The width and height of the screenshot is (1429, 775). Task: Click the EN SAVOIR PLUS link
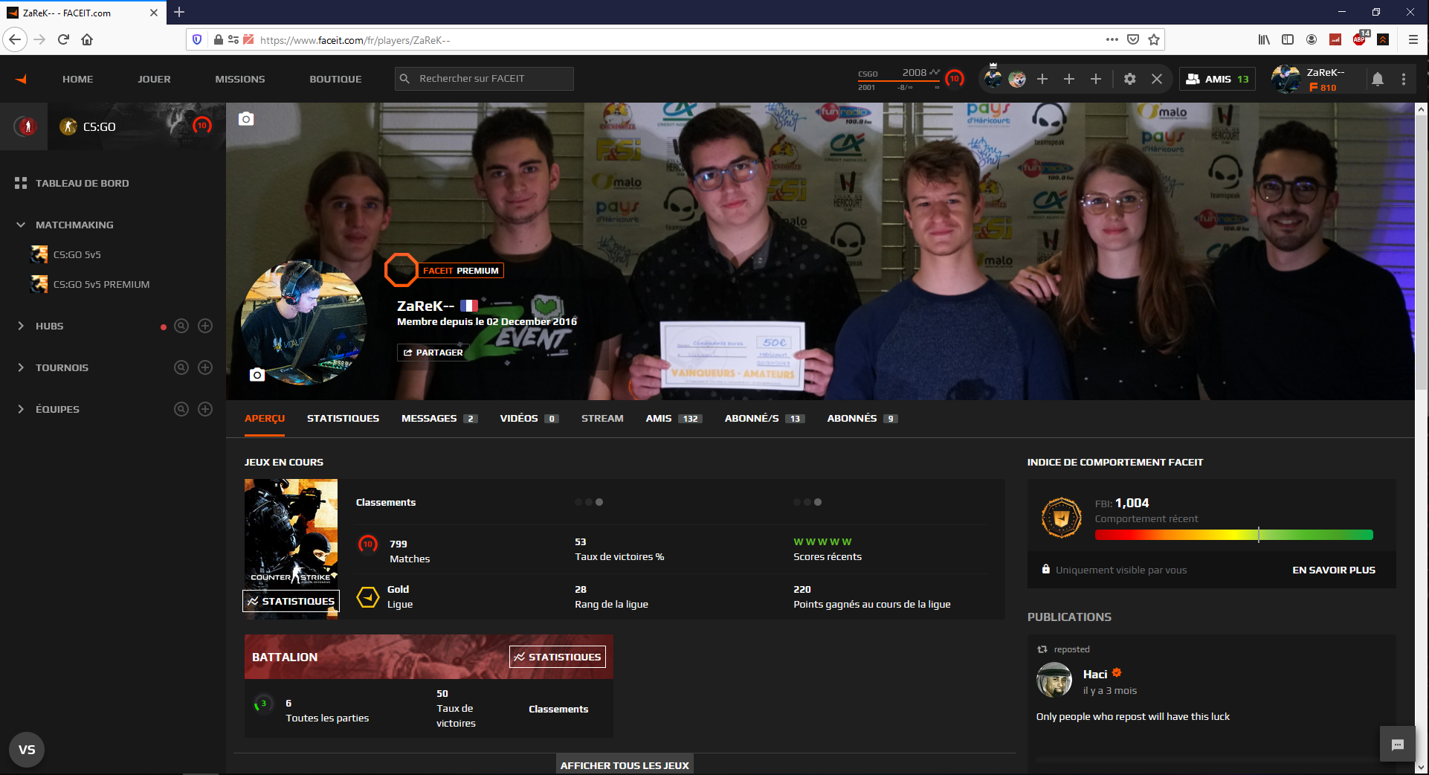1334,570
